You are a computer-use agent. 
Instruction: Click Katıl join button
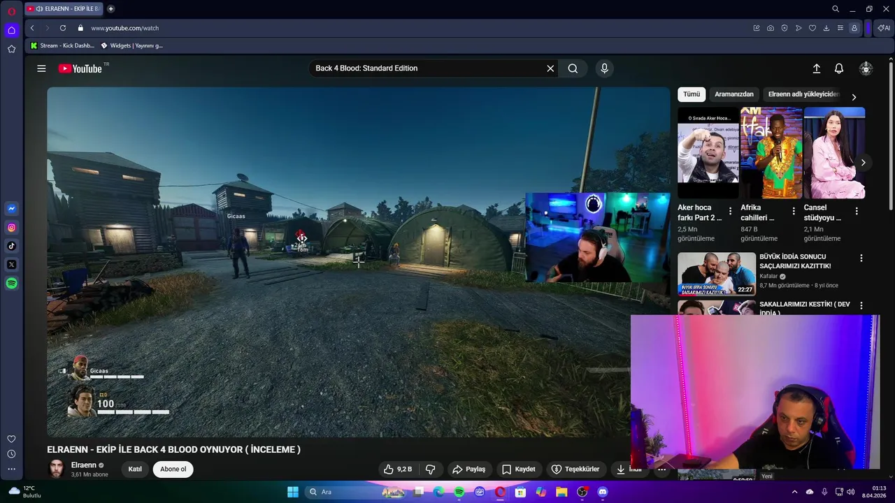[135, 469]
